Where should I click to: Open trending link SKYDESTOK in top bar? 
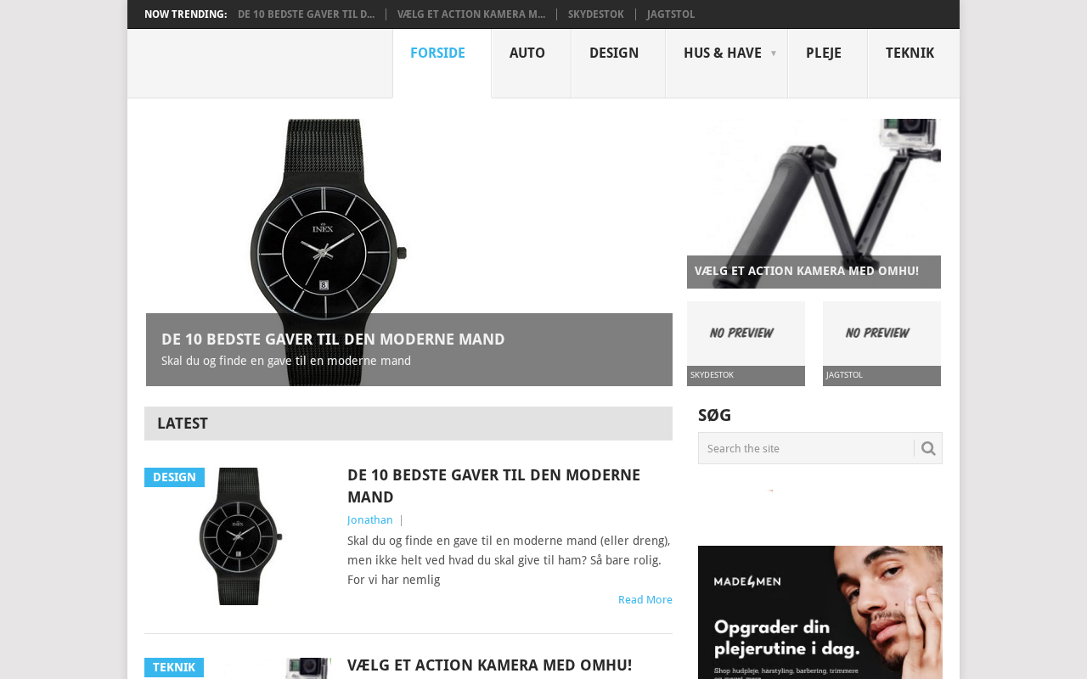tap(596, 14)
